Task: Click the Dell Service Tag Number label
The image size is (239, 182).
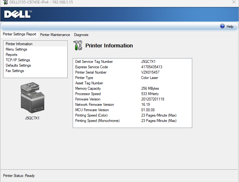Action: [x=94, y=62]
